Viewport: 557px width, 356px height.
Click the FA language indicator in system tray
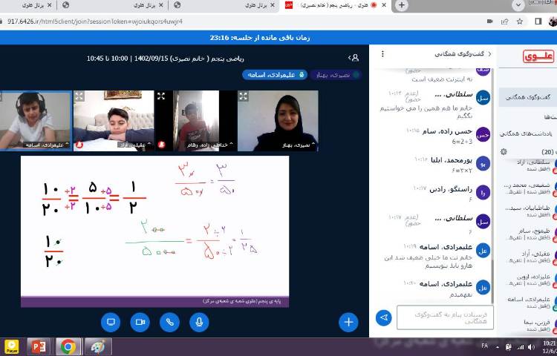click(x=484, y=346)
